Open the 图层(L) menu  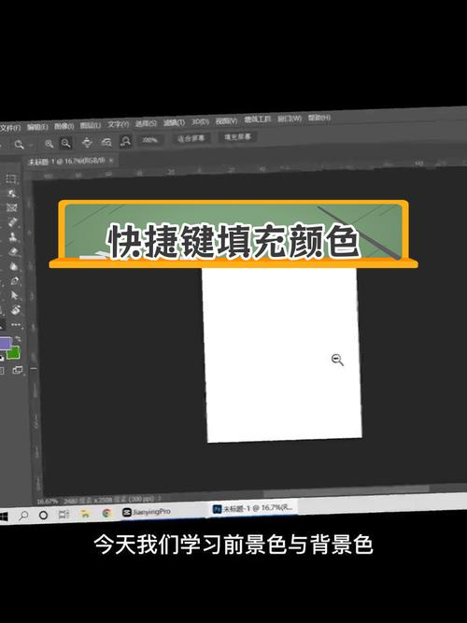point(91,125)
